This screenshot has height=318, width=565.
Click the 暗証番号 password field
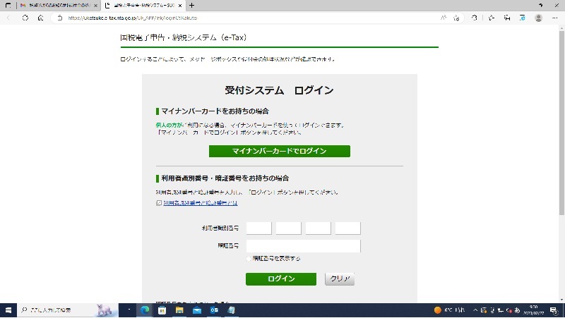(x=303, y=246)
